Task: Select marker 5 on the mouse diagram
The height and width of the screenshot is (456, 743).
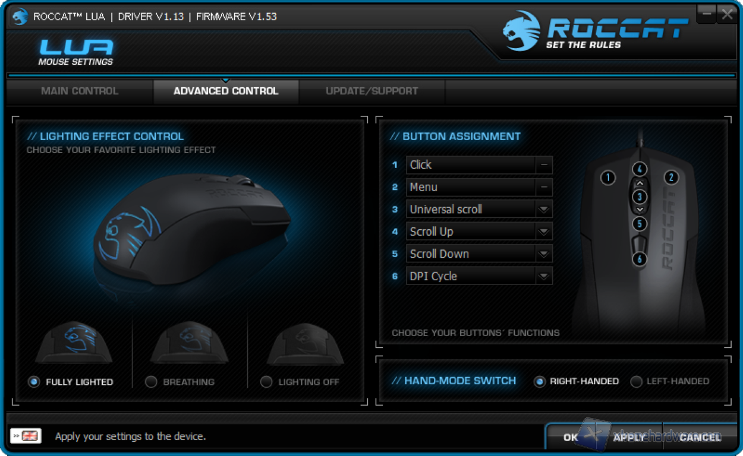Action: pos(640,224)
